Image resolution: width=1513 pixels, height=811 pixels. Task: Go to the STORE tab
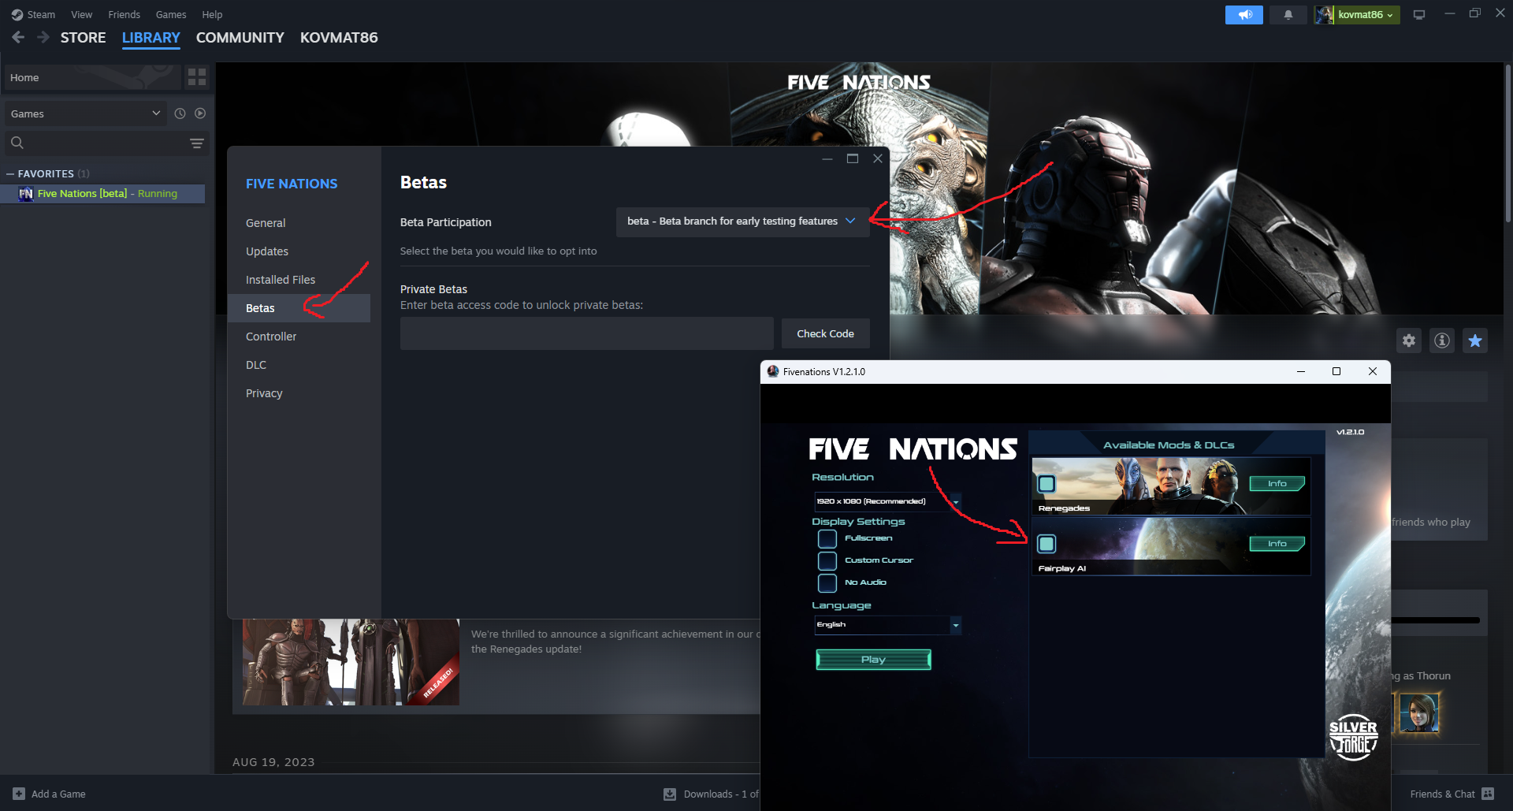point(83,38)
